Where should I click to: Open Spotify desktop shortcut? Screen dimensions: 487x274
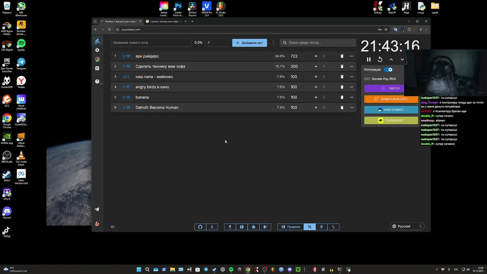click(21, 45)
